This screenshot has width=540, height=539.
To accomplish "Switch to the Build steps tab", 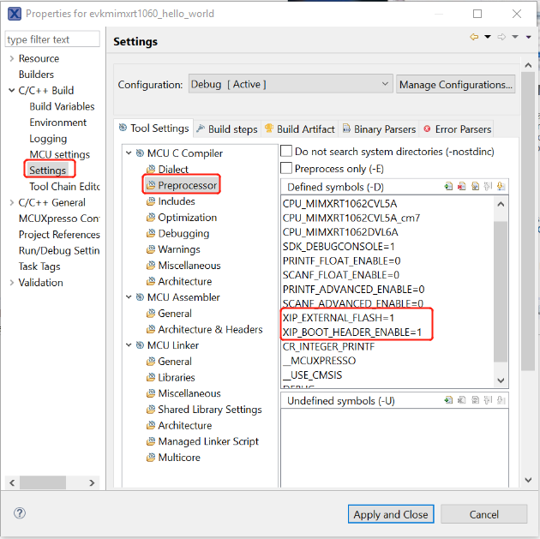I will tap(226, 129).
